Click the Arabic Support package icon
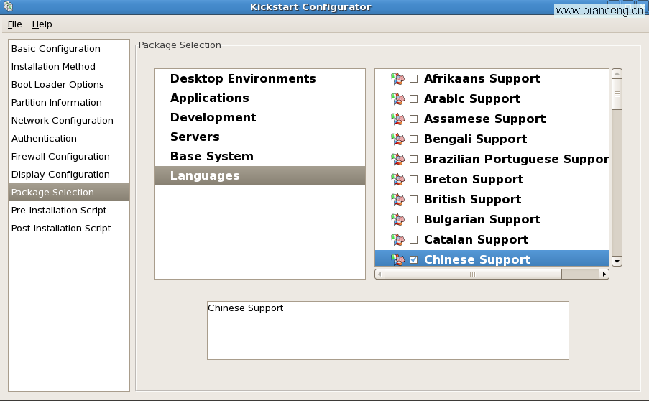Screen dimensions: 649x401 pyautogui.click(x=397, y=99)
